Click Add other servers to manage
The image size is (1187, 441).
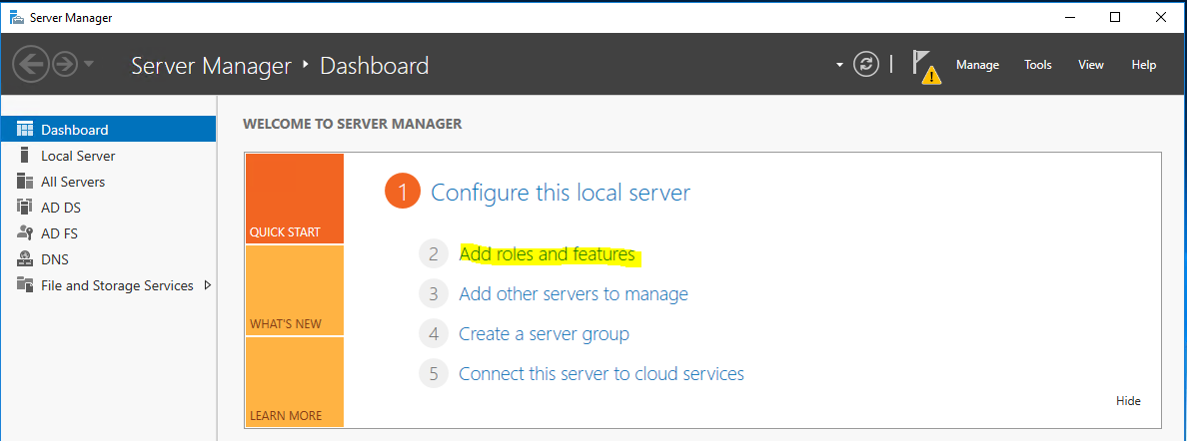click(x=574, y=293)
